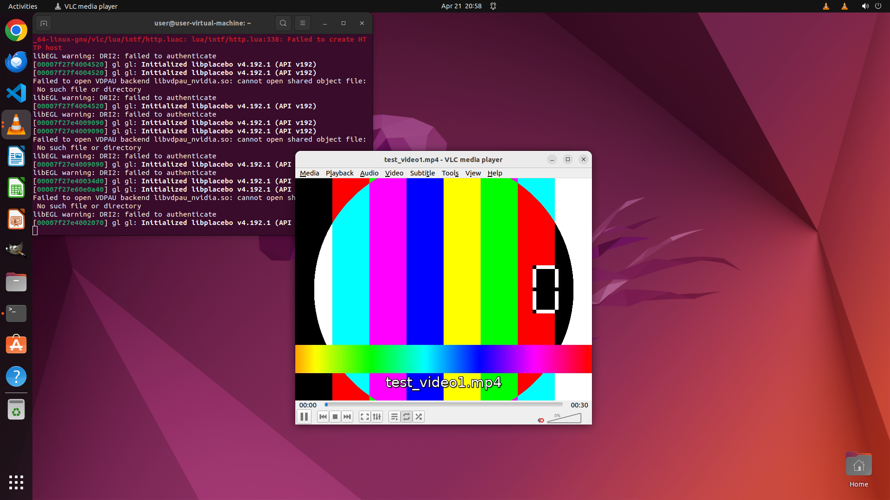Pause the video playback
Screen dimensions: 890x500
click(304, 417)
